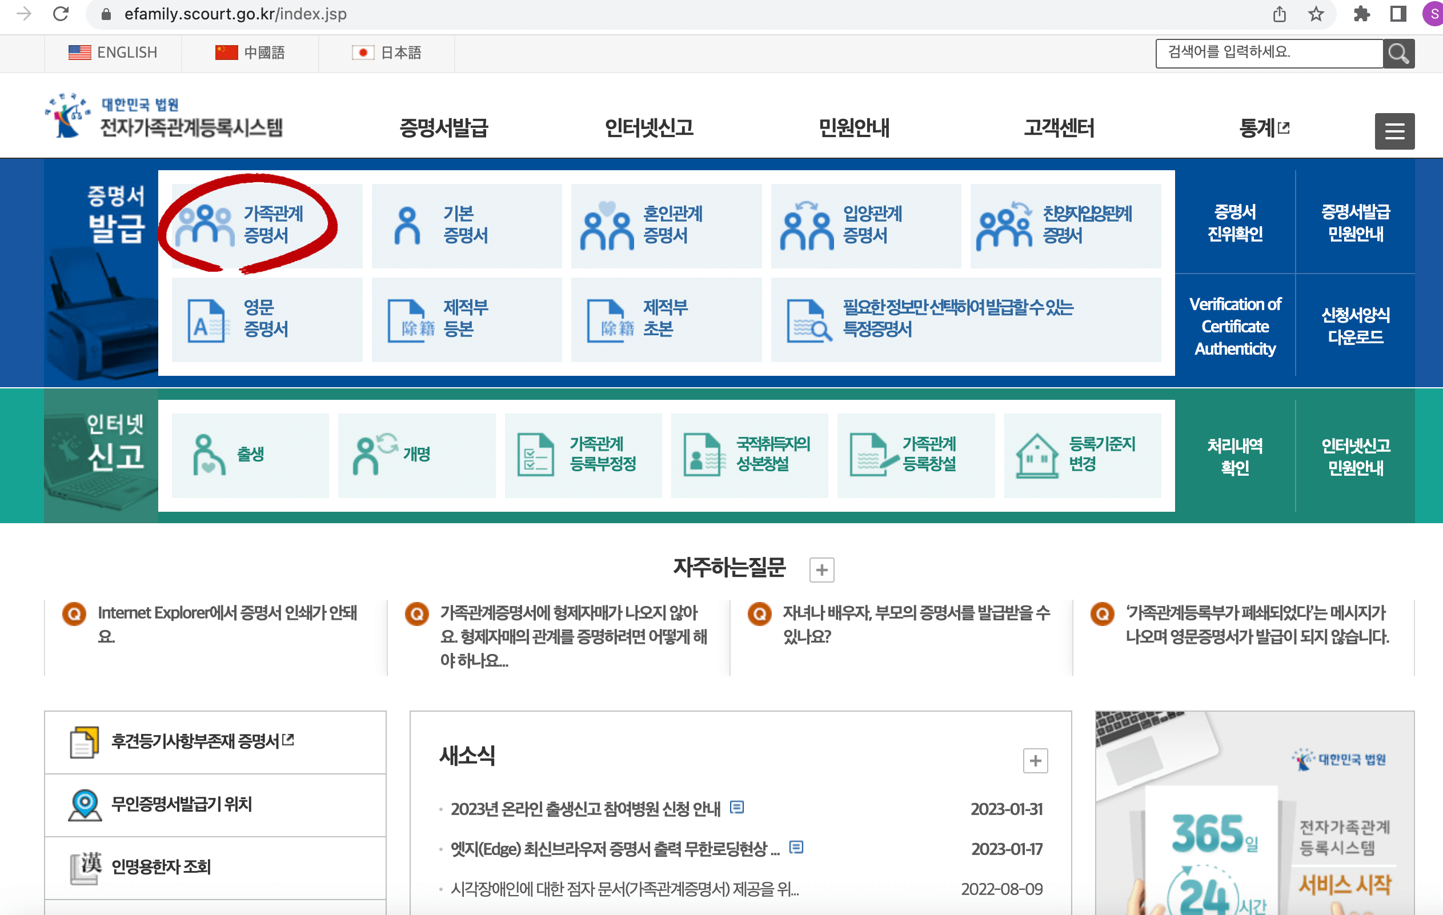Click 영문증명서 document icon tile
The image size is (1443, 915).
pos(207,320)
